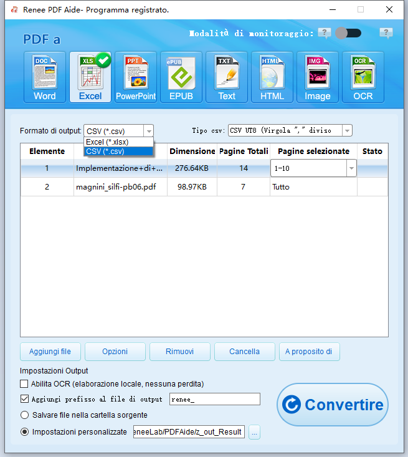
Task: Select the Word conversion icon
Action: click(x=44, y=77)
